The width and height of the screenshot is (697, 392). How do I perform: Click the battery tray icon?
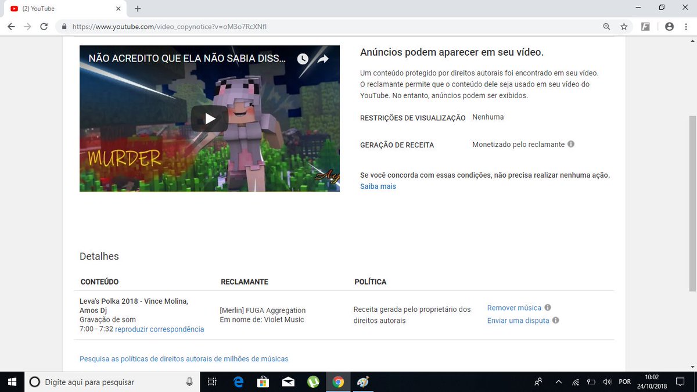coord(591,382)
